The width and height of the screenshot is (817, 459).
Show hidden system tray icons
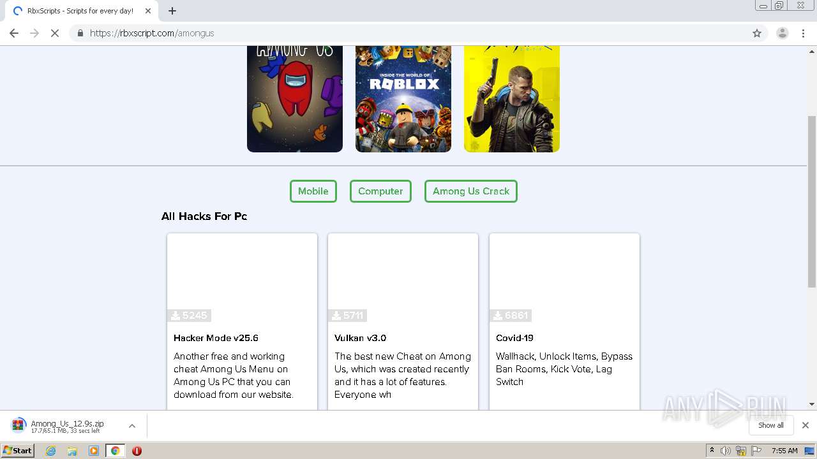pyautogui.click(x=712, y=451)
